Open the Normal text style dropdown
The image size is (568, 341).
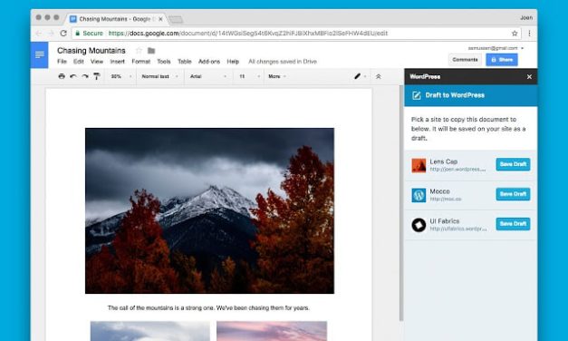(159, 76)
